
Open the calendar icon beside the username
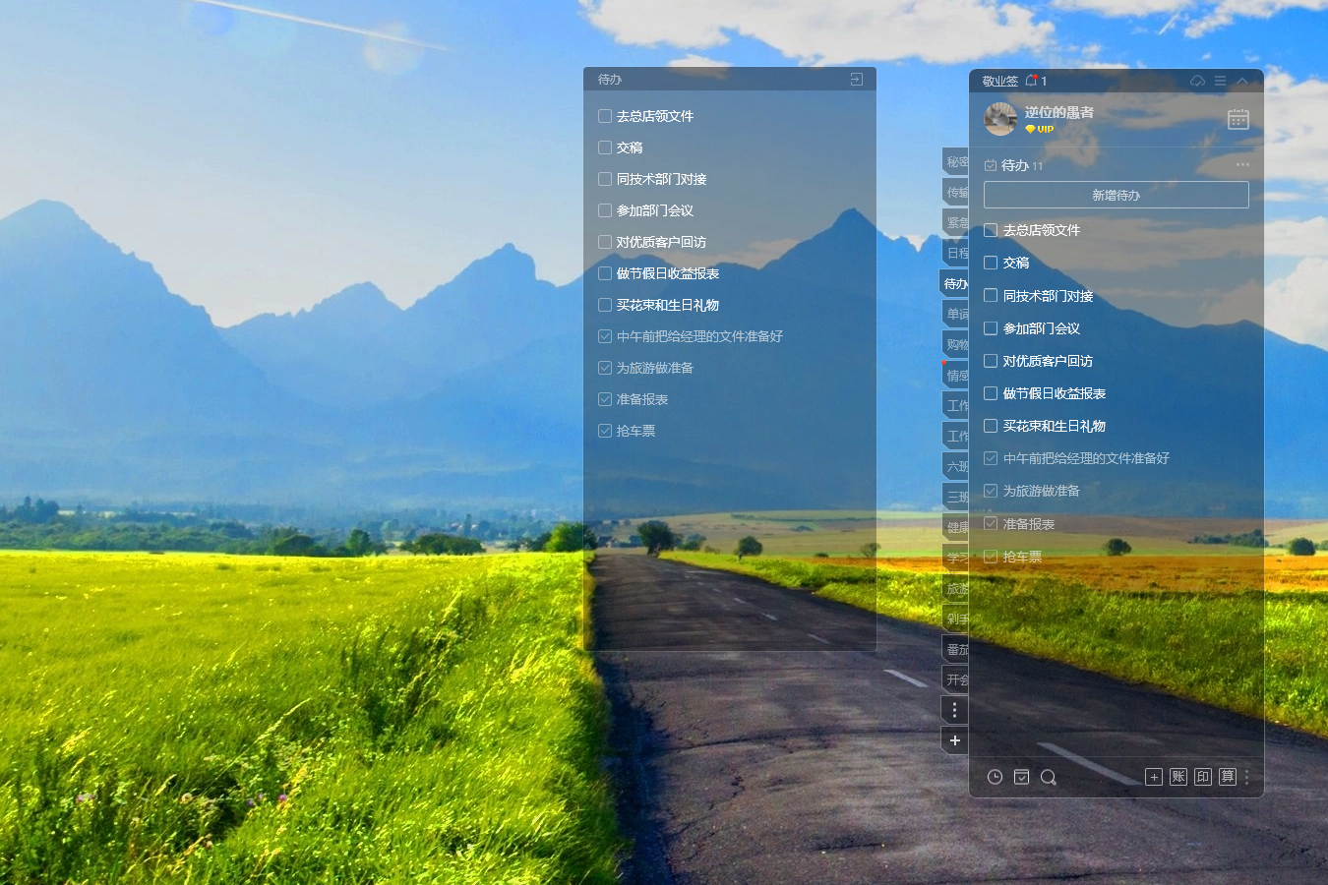coord(1238,119)
